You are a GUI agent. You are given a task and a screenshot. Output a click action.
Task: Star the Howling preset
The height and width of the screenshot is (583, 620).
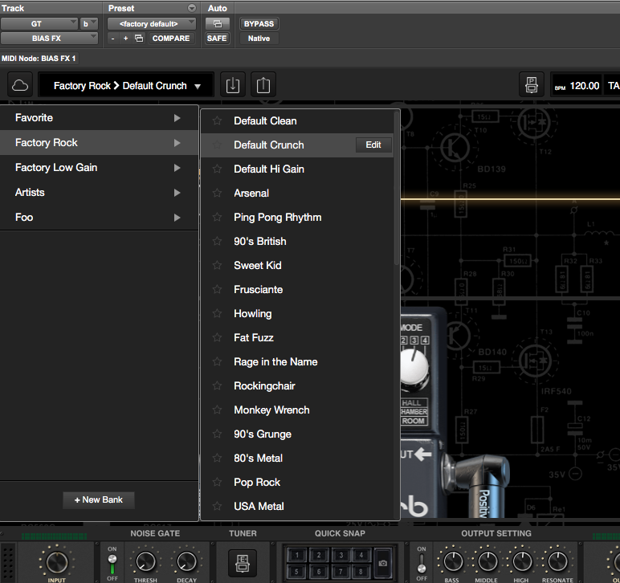(217, 313)
